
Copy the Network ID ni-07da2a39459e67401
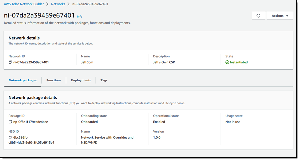coord(10,62)
